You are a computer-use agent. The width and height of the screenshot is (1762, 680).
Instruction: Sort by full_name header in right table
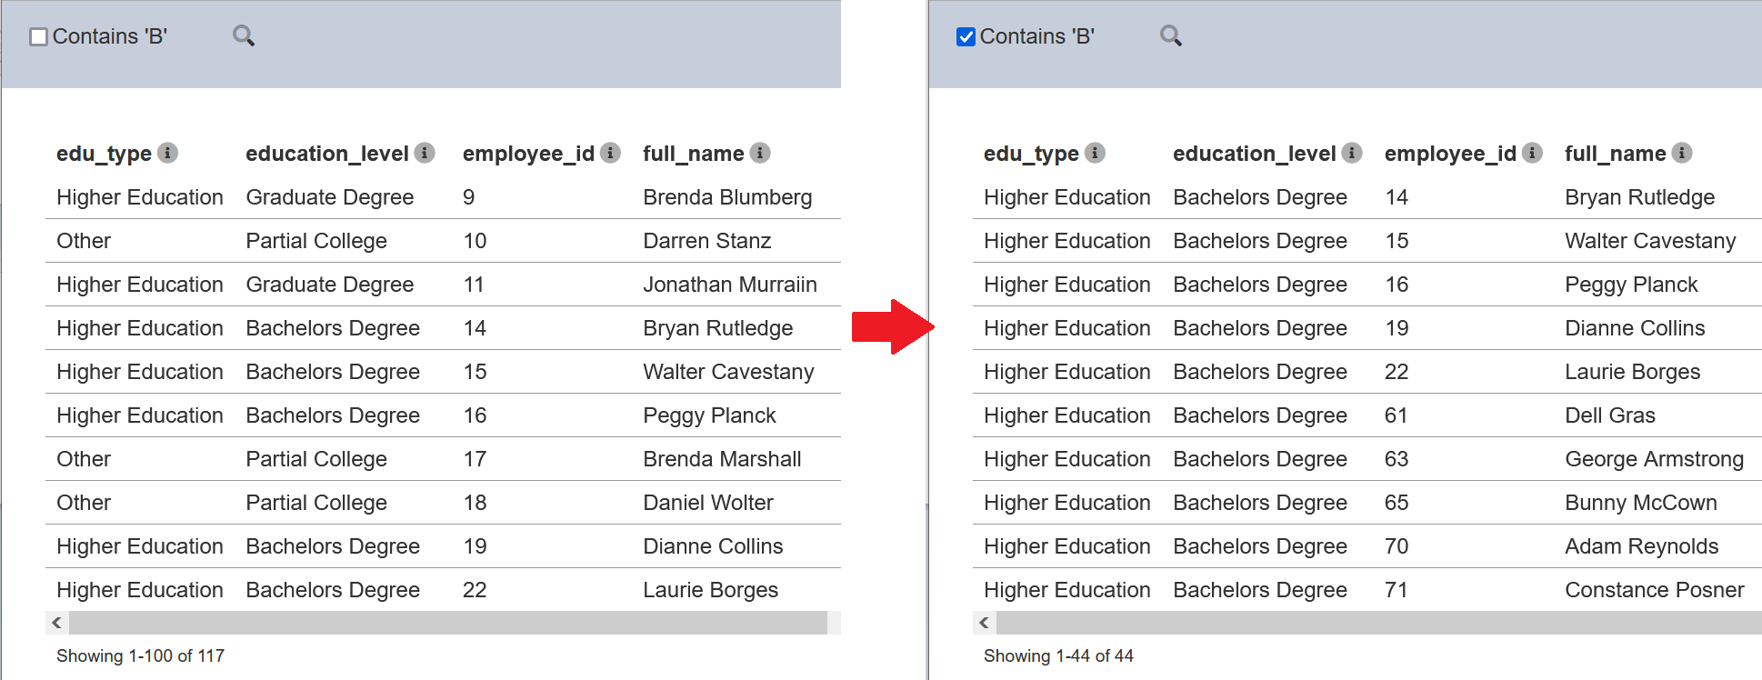(x=1616, y=154)
